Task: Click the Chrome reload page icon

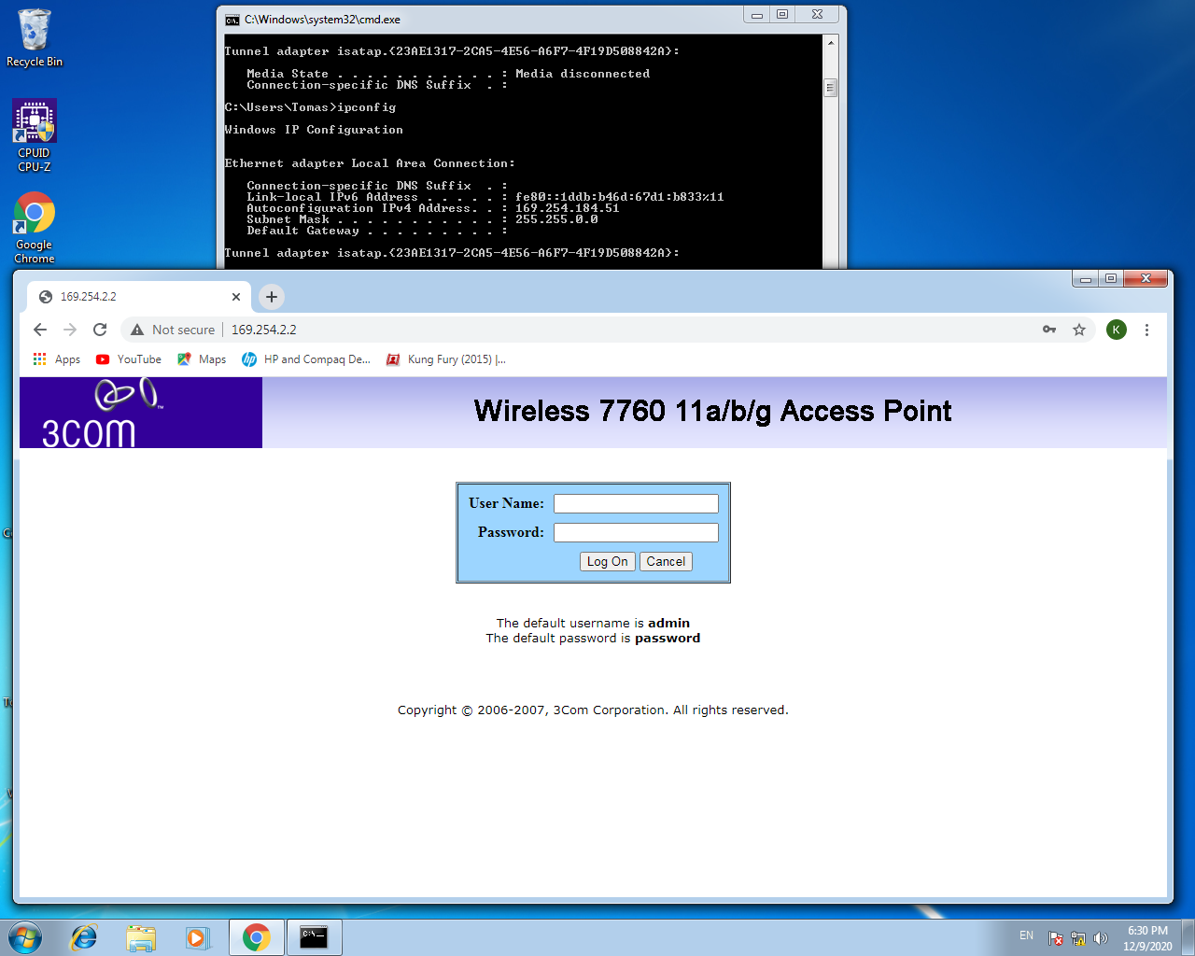Action: (100, 330)
